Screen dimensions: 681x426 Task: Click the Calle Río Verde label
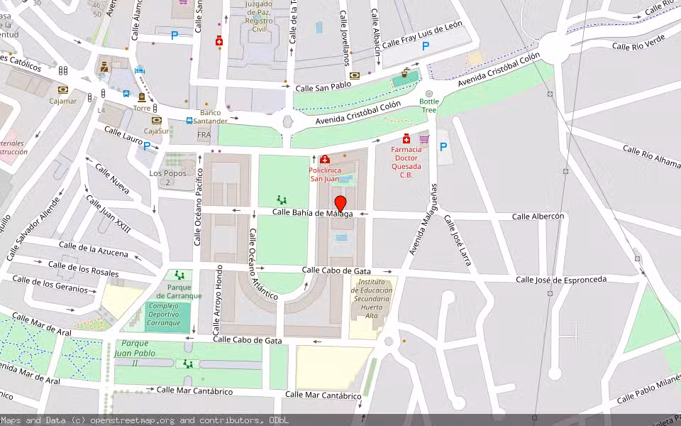pos(638,42)
